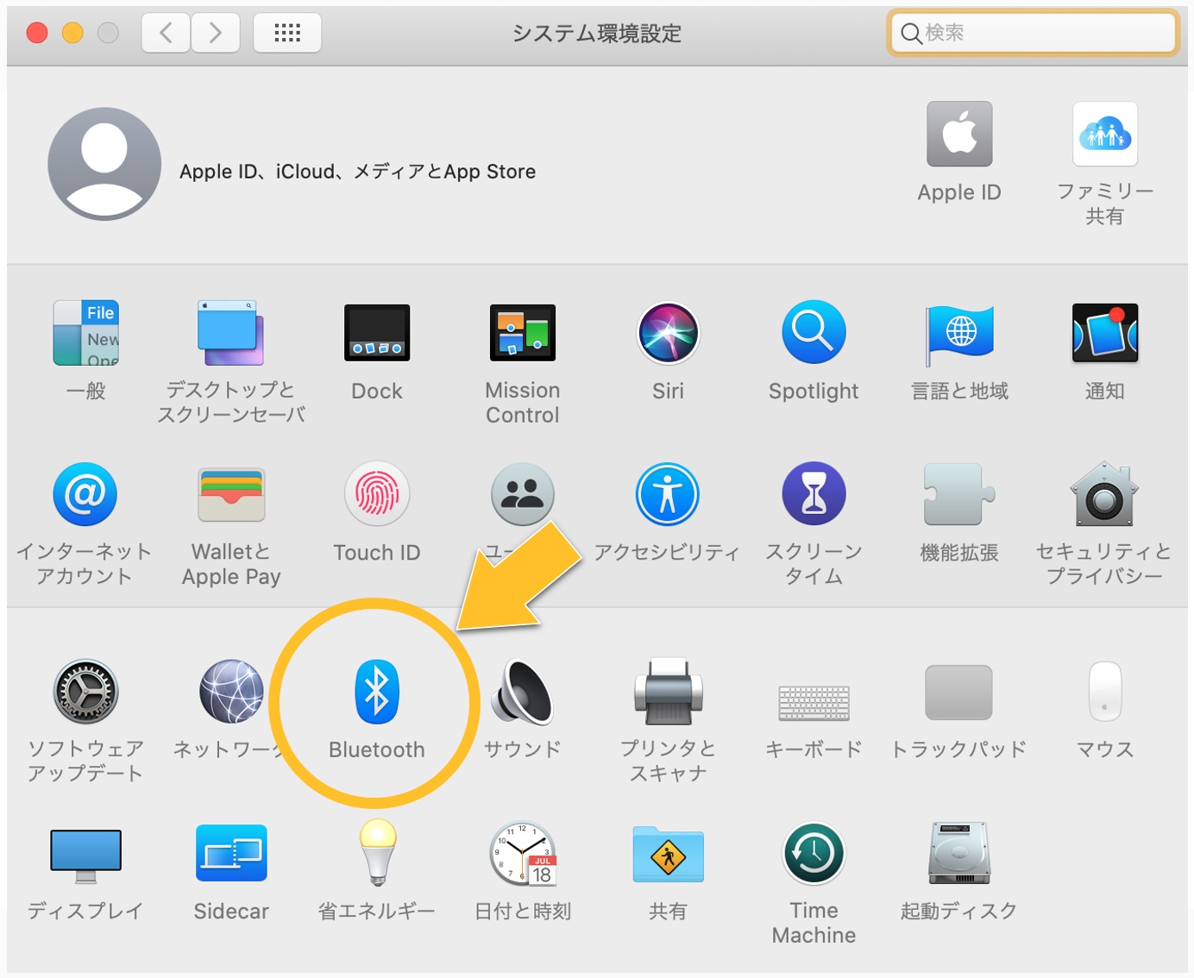The image size is (1194, 978).
Task: Open セキュリティとプライバシー preferences
Action: (1105, 494)
